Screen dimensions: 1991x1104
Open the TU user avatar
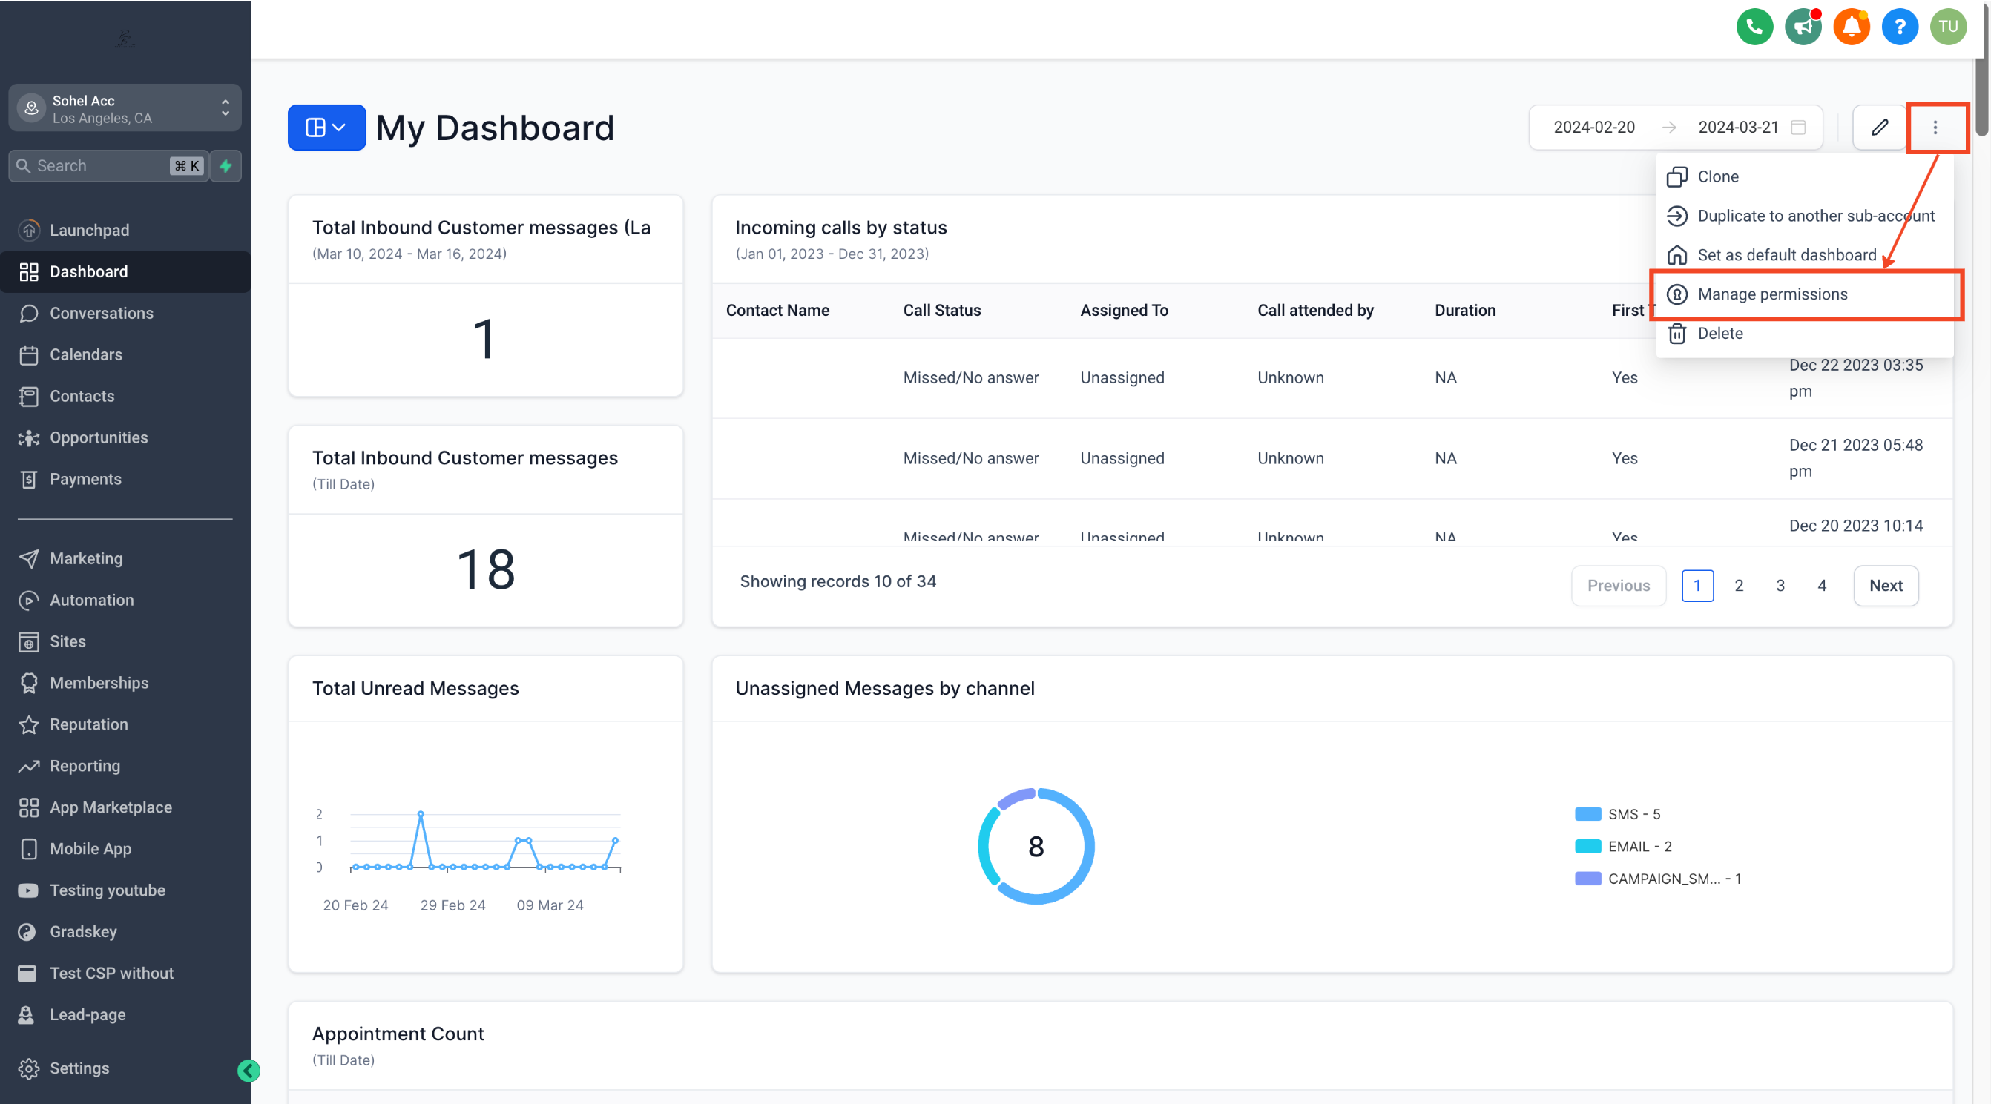1948,27
